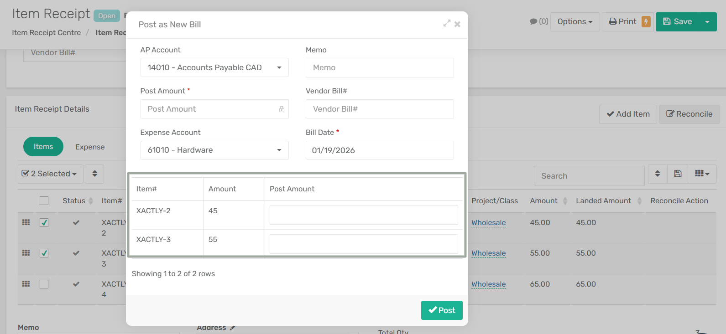This screenshot has height=334, width=726.
Task: Expand the Post as New Bill dialog
Action: pos(447,24)
